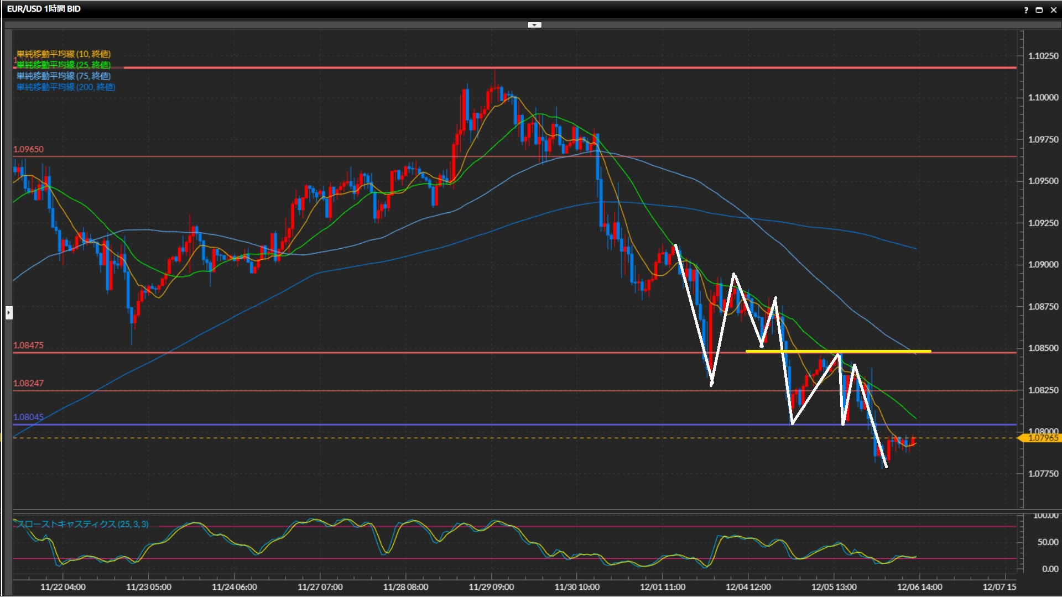Click the slow stochastics (25,3,3) label
This screenshot has height=597, width=1062.
coord(81,524)
